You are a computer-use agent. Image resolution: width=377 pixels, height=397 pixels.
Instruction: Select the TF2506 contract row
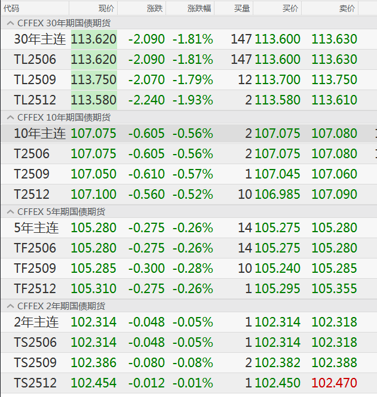pos(35,248)
